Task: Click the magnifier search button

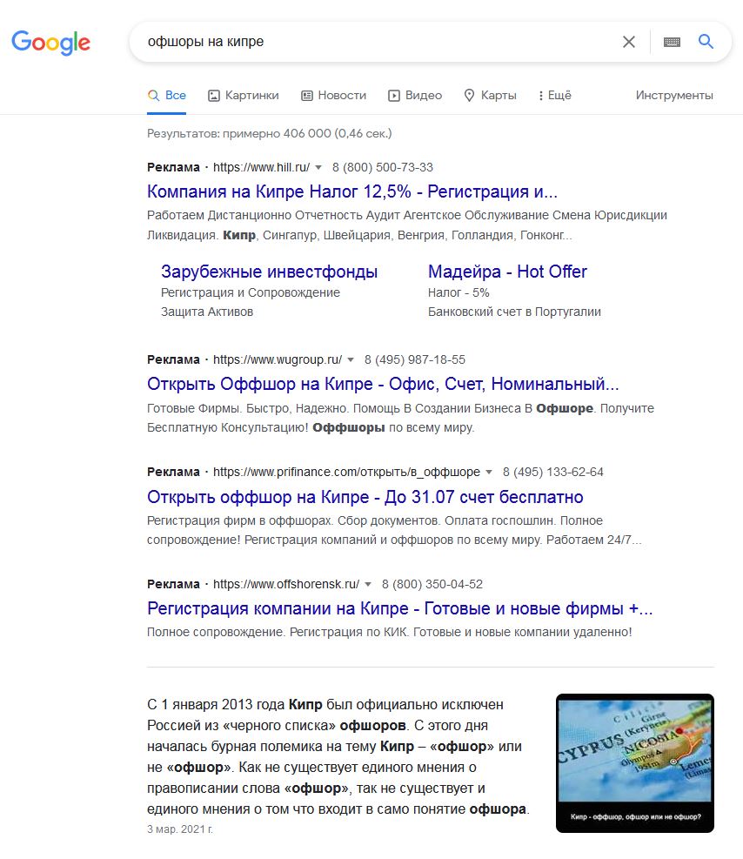Action: click(x=706, y=41)
